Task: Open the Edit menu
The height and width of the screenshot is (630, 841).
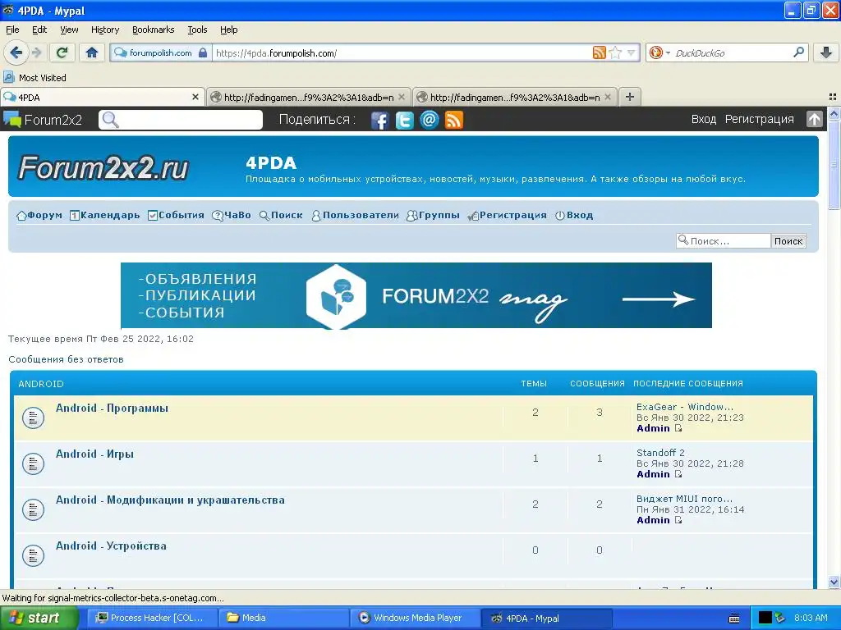Action: pyautogui.click(x=39, y=30)
